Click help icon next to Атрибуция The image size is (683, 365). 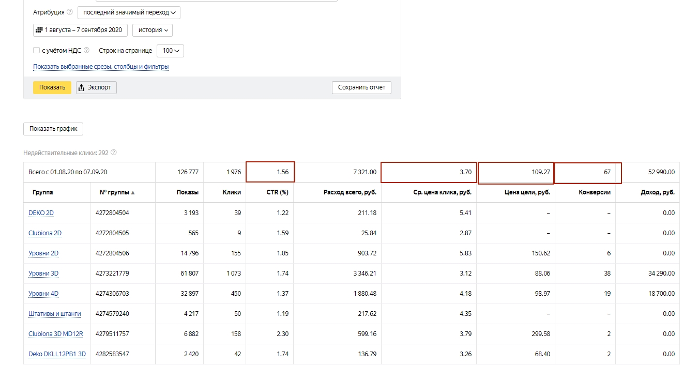(x=70, y=12)
